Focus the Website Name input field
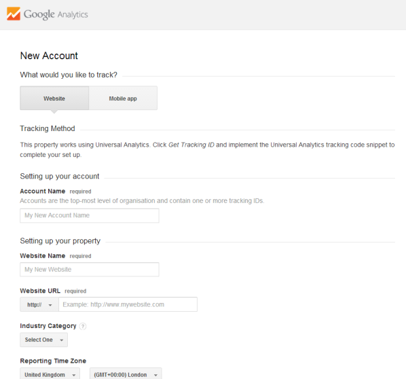This screenshot has width=406, height=379. [x=90, y=270]
